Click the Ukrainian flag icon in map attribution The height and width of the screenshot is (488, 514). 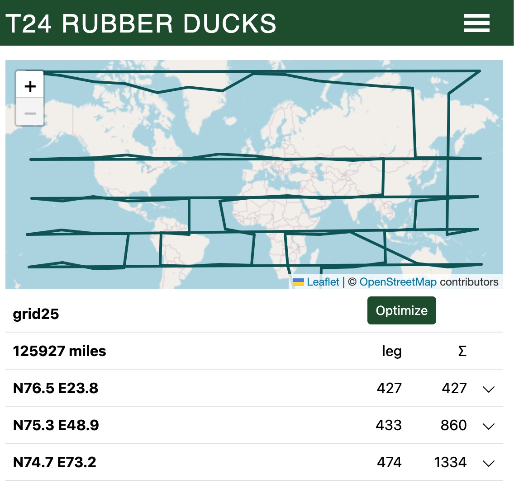point(298,282)
